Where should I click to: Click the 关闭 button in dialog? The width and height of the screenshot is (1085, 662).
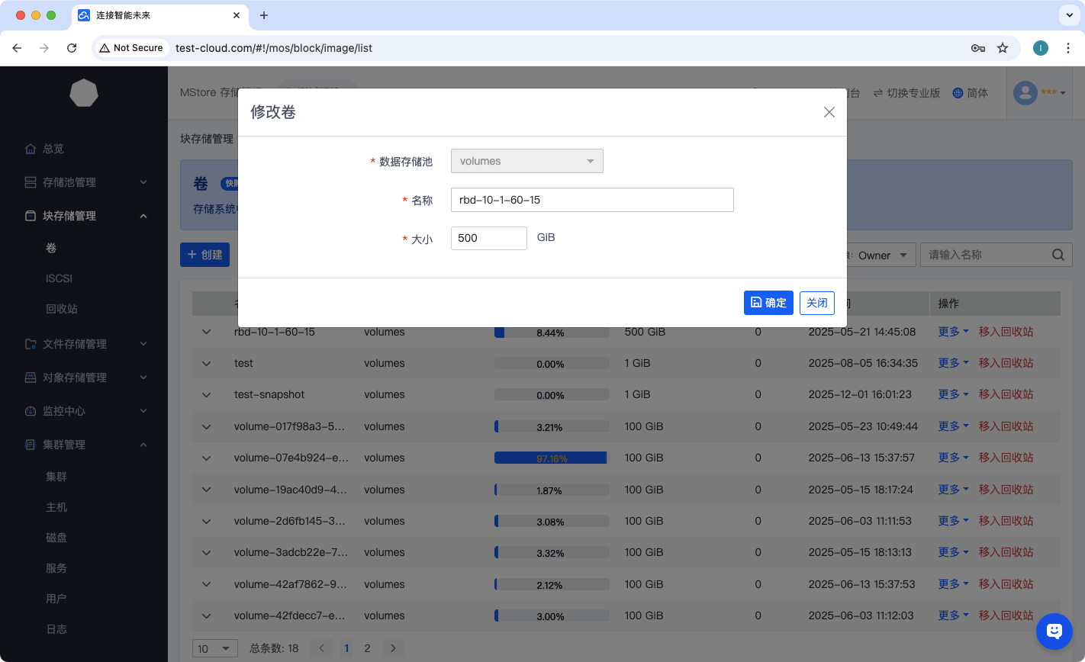[816, 303]
